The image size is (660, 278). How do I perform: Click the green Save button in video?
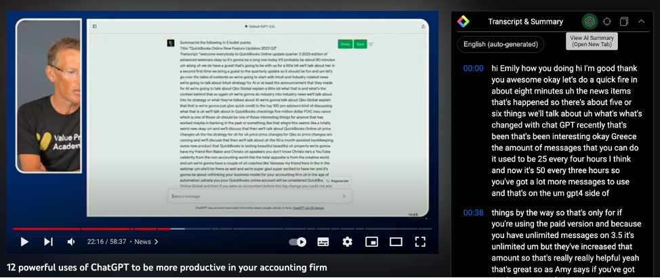tap(360, 44)
